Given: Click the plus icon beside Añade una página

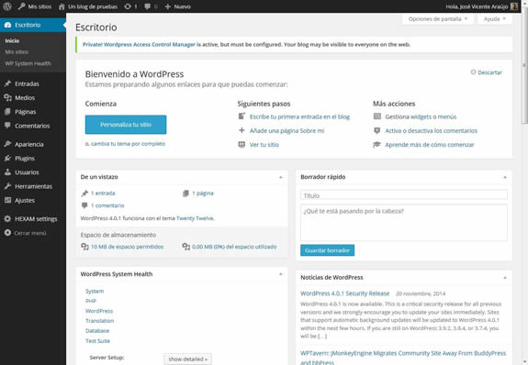Looking at the screenshot, I should (x=242, y=130).
